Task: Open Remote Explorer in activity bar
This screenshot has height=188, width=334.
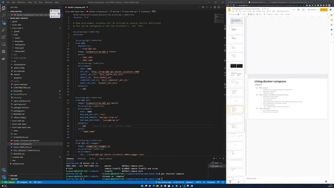Action: pyautogui.click(x=4, y=44)
